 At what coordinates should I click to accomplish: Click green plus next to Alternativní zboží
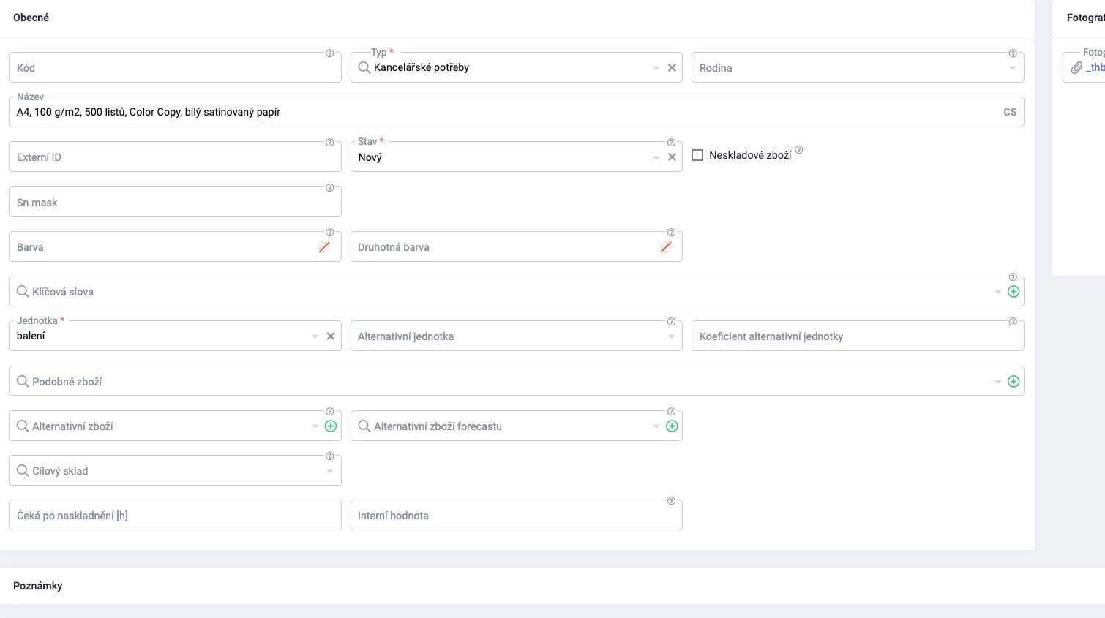point(331,426)
